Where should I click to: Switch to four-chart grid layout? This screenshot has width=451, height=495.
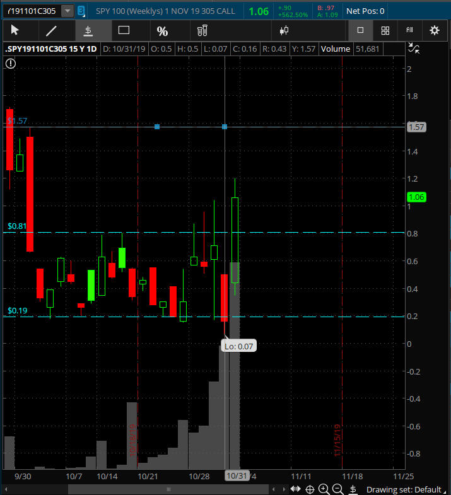click(x=385, y=31)
